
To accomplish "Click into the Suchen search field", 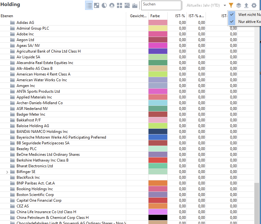I will click(161, 5).
